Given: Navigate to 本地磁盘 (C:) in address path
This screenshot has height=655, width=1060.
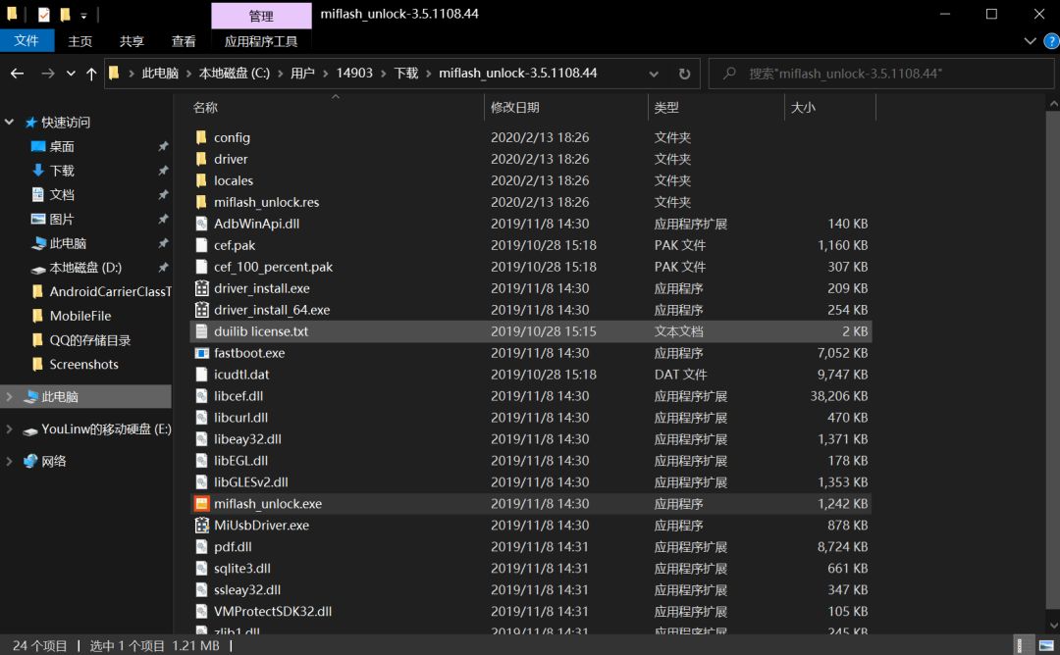Looking at the screenshot, I should point(234,73).
